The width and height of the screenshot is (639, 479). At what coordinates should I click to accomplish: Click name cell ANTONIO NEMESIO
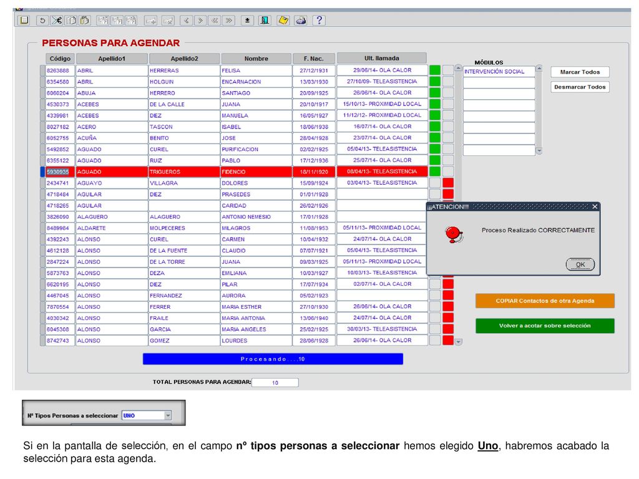tap(256, 216)
